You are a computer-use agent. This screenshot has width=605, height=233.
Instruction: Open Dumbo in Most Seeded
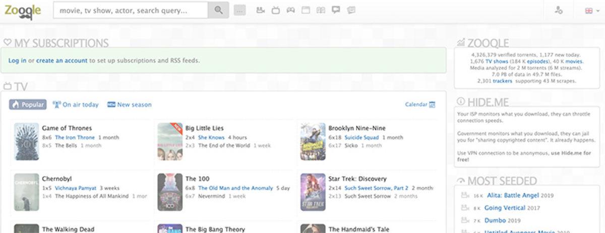coord(495,220)
